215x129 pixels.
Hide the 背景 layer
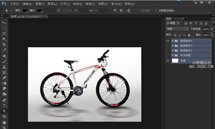tap(168, 61)
